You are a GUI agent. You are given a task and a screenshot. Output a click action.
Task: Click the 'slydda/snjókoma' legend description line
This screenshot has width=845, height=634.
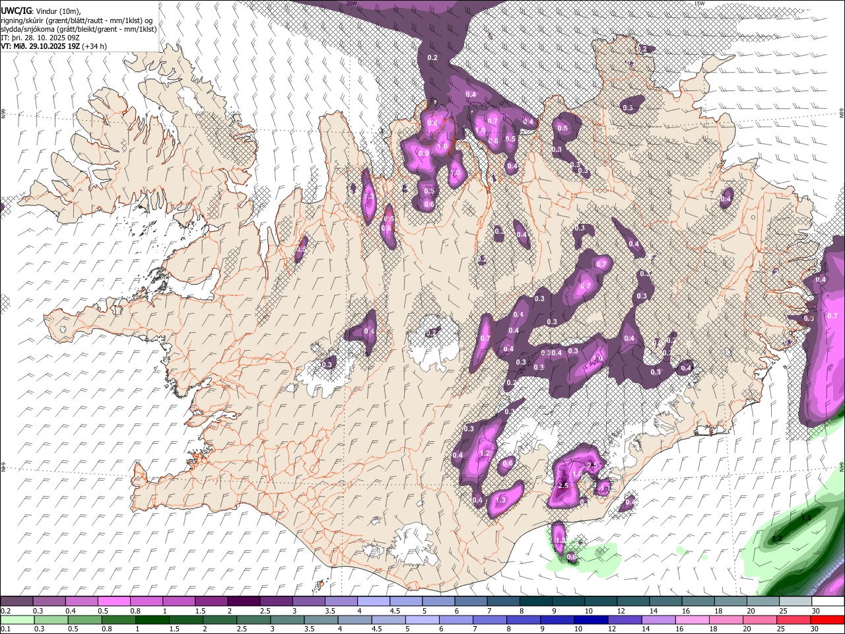tap(79, 29)
